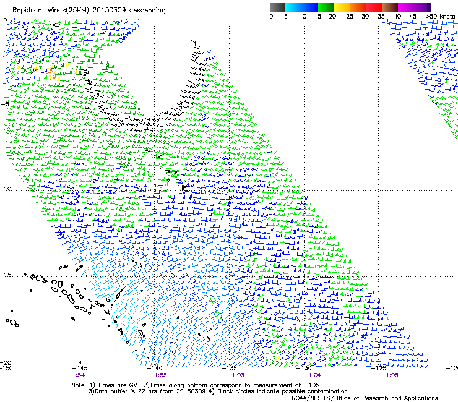Click the '>50 knots' legend label
This screenshot has width=458, height=402.
(440, 17)
